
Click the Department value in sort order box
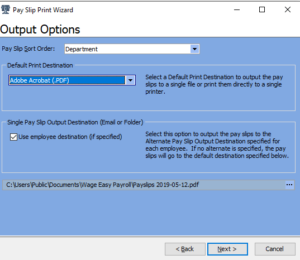point(82,49)
